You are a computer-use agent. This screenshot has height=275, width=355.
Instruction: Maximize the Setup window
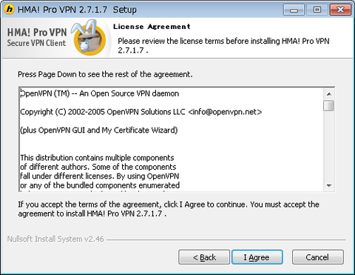(x=317, y=10)
